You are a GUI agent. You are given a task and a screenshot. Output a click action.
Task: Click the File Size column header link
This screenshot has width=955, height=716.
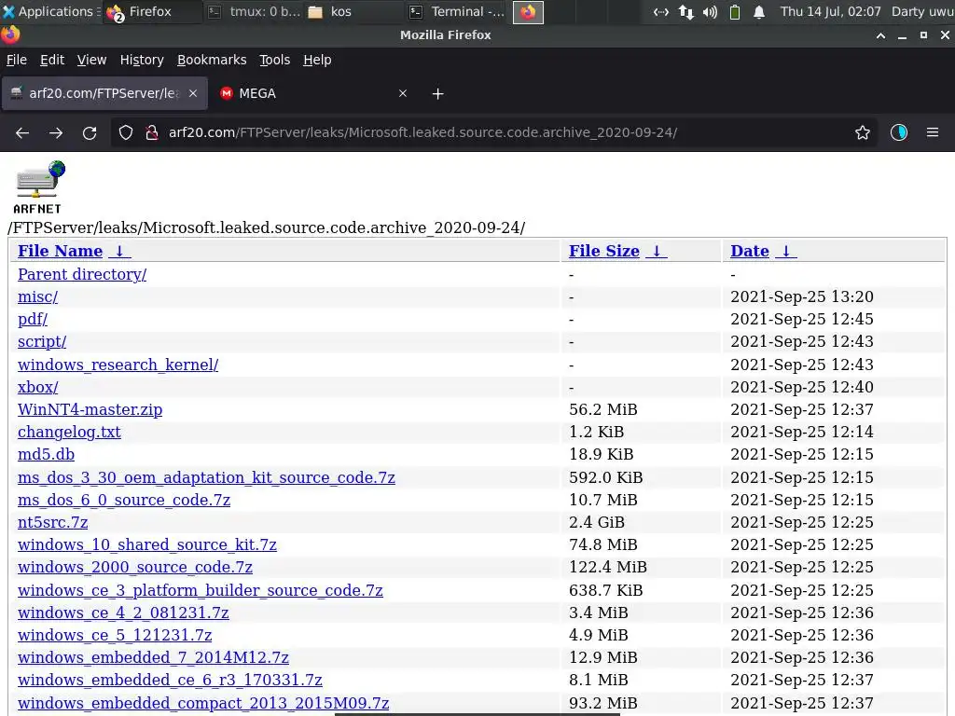604,251
